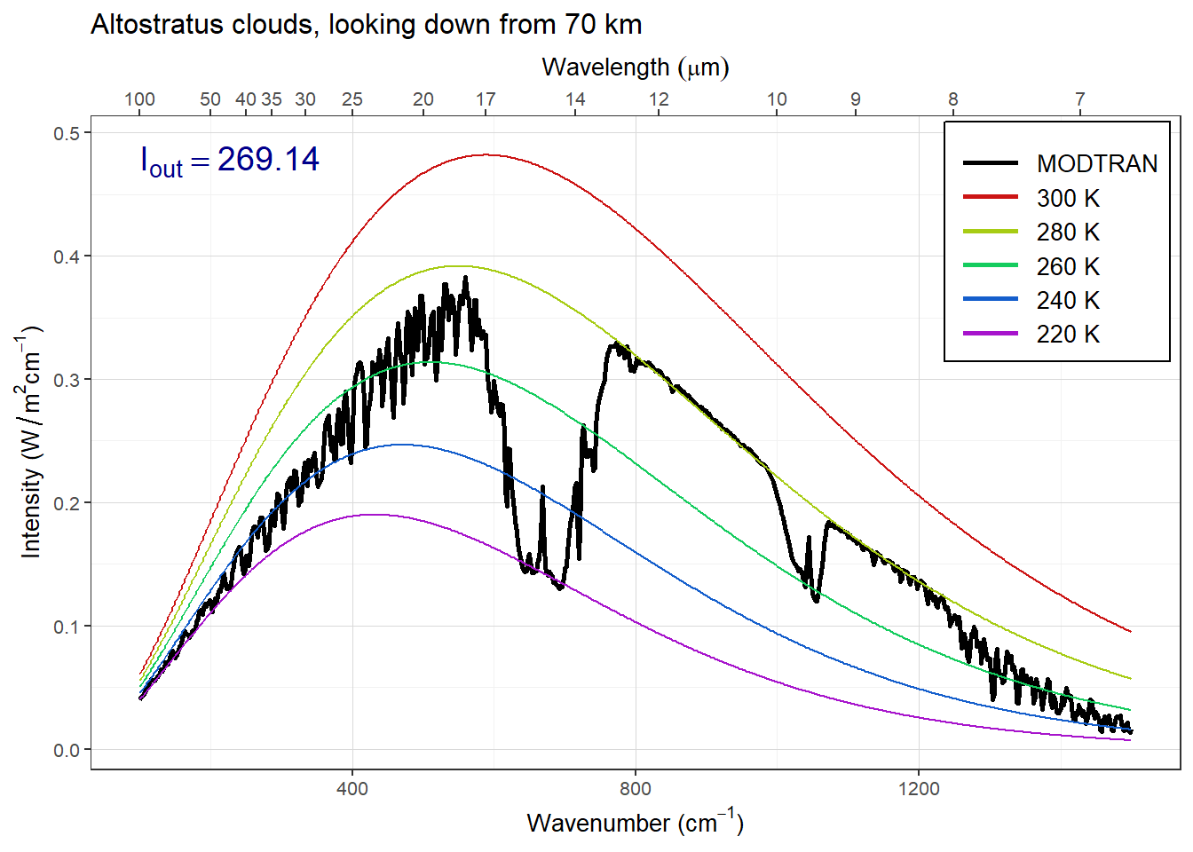Click the '12' wavelength tick label
Viewport: 1193px width, 852px height.
659,99
